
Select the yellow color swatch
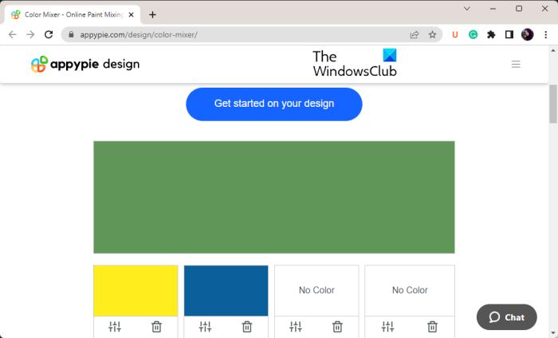(x=136, y=290)
